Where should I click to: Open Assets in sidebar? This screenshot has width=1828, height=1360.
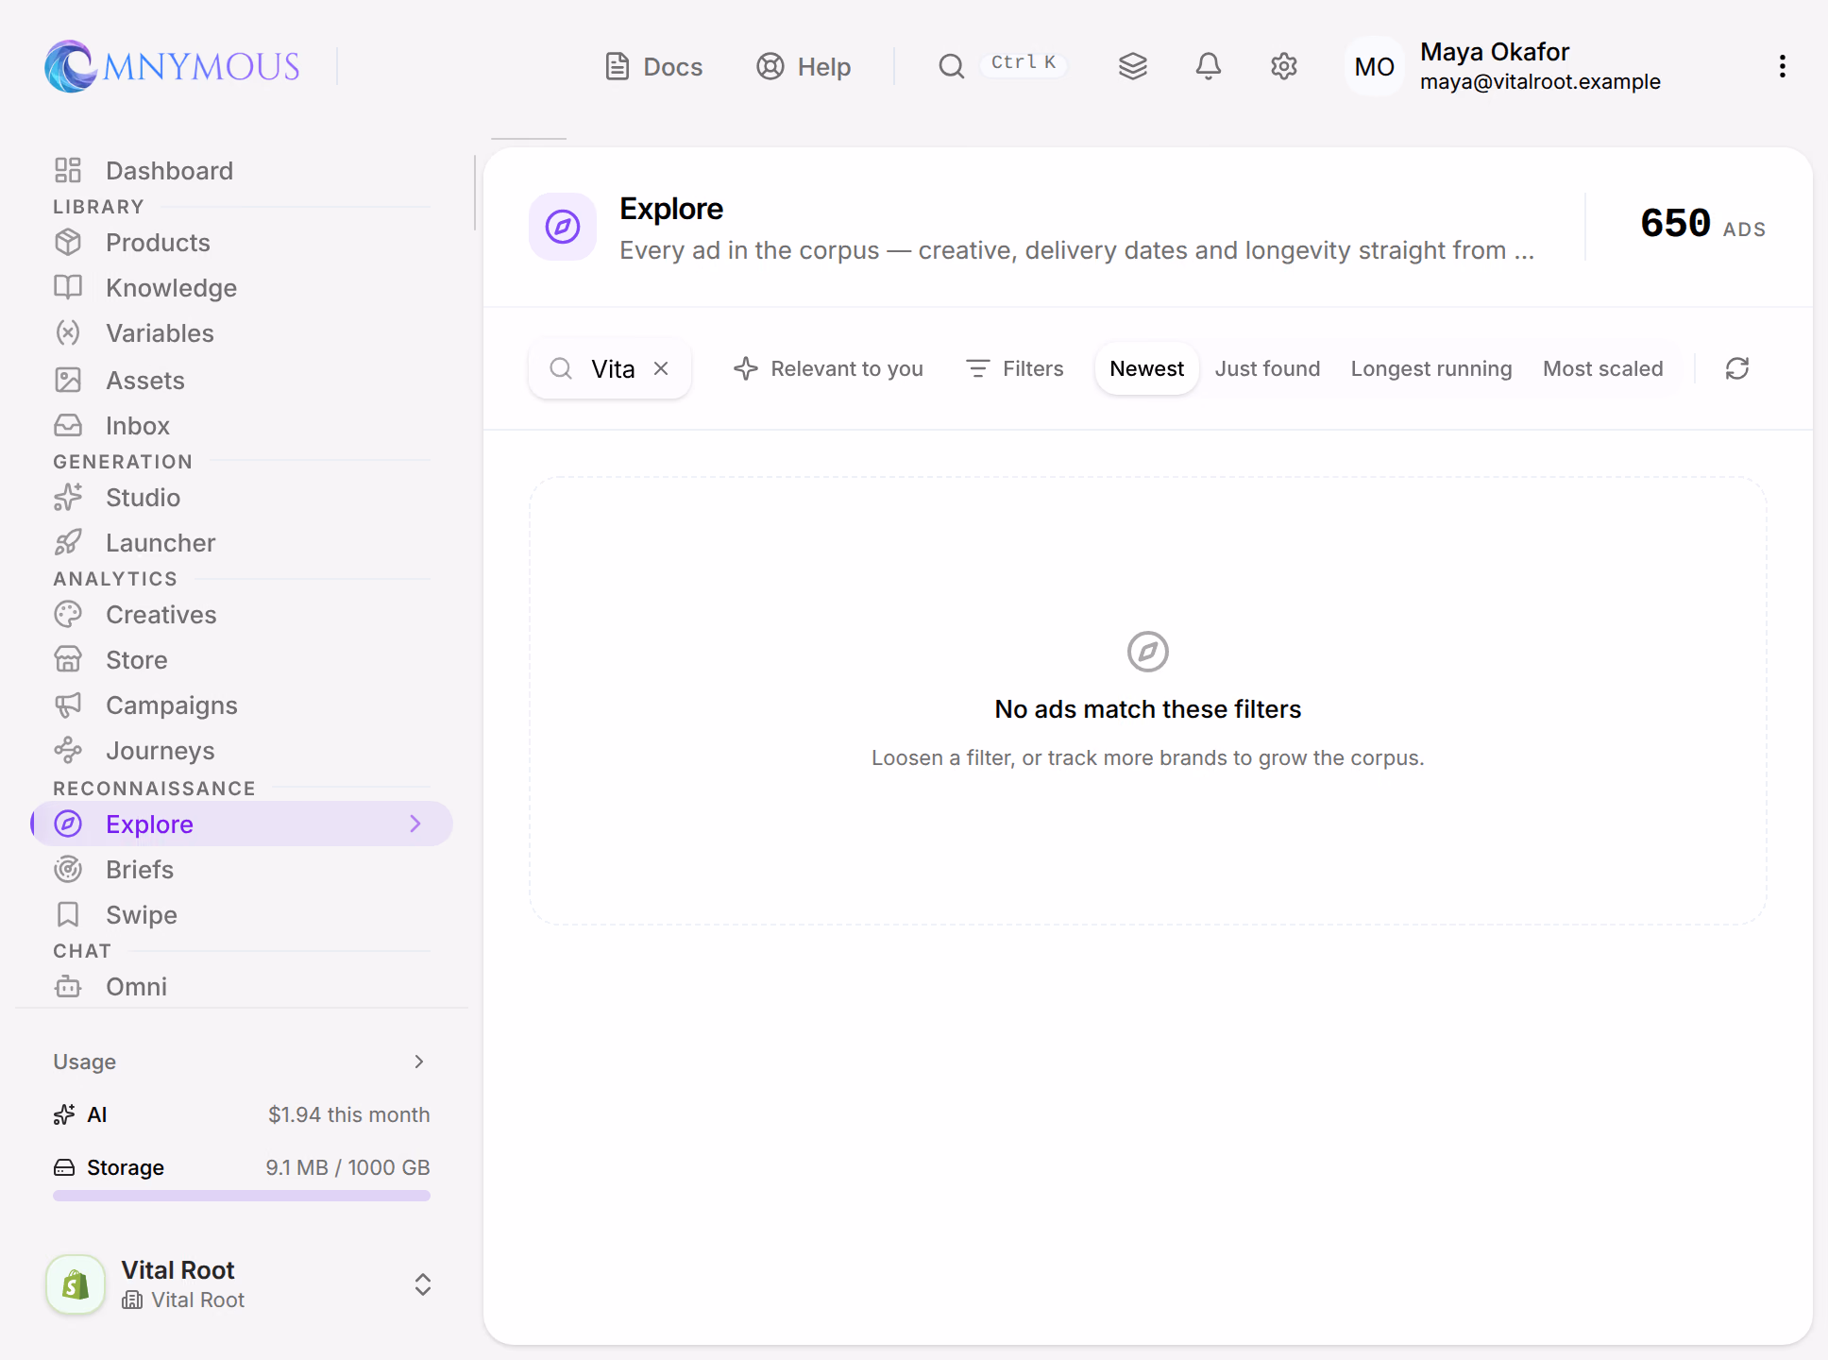242,380
